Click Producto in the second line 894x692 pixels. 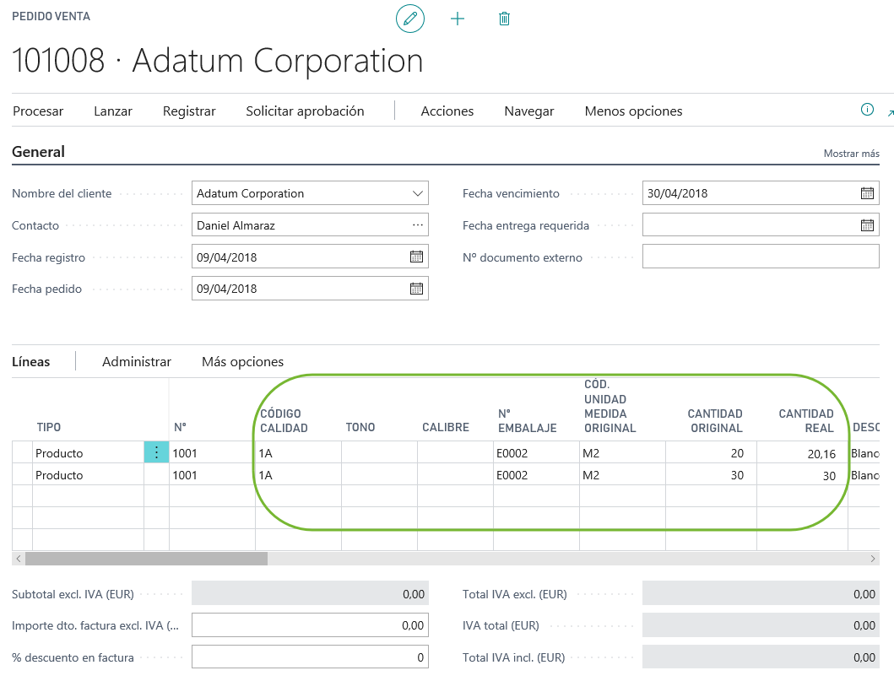pos(59,475)
